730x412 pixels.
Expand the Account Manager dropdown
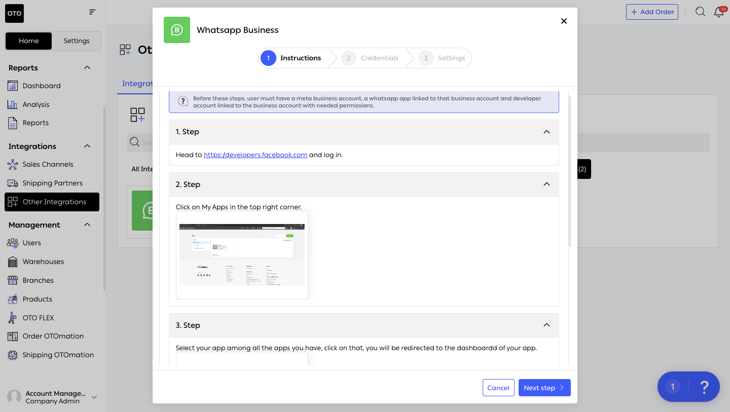[94, 397]
